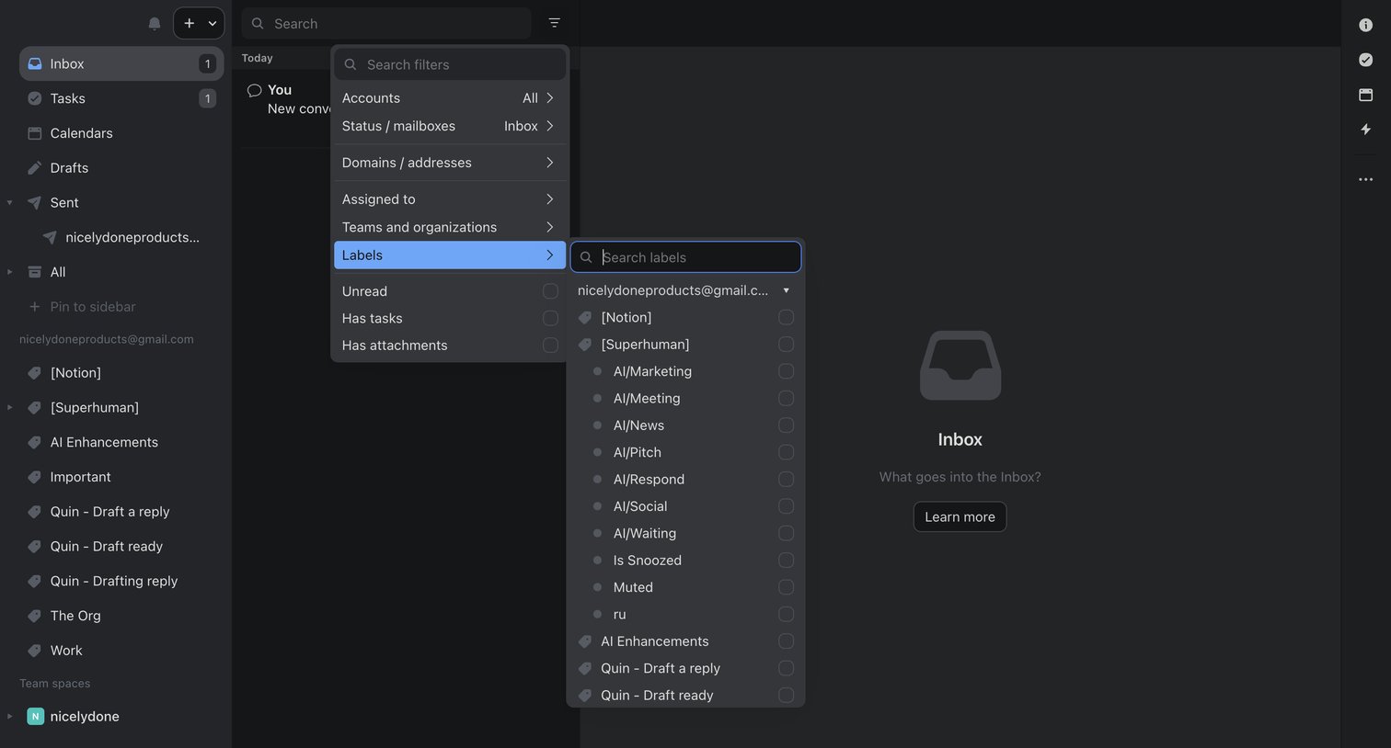Click the main Search box
This screenshot has height=748, width=1391.
pyautogui.click(x=386, y=23)
